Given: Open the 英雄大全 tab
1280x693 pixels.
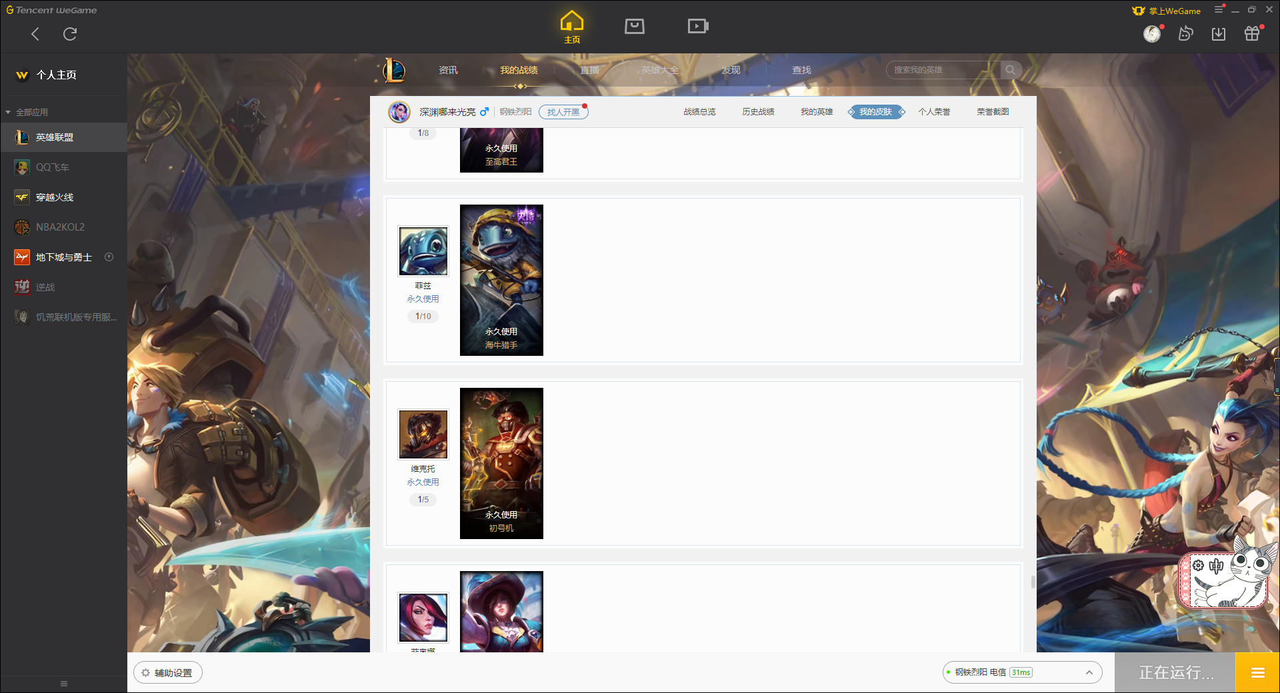Looking at the screenshot, I should pyautogui.click(x=660, y=70).
